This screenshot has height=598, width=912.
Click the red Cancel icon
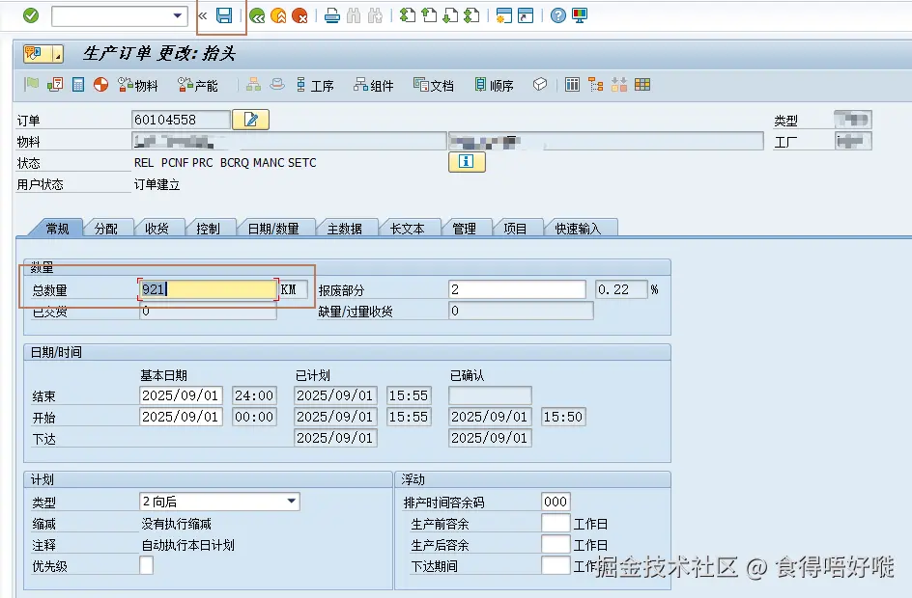click(x=299, y=15)
